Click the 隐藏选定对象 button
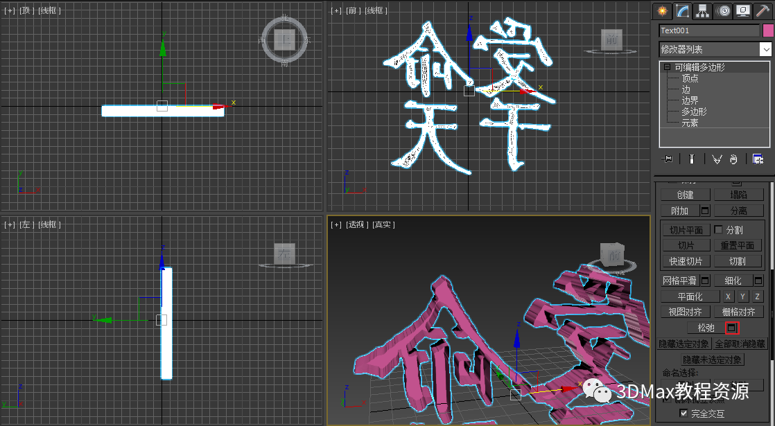The width and height of the screenshot is (775, 426). pyautogui.click(x=684, y=344)
